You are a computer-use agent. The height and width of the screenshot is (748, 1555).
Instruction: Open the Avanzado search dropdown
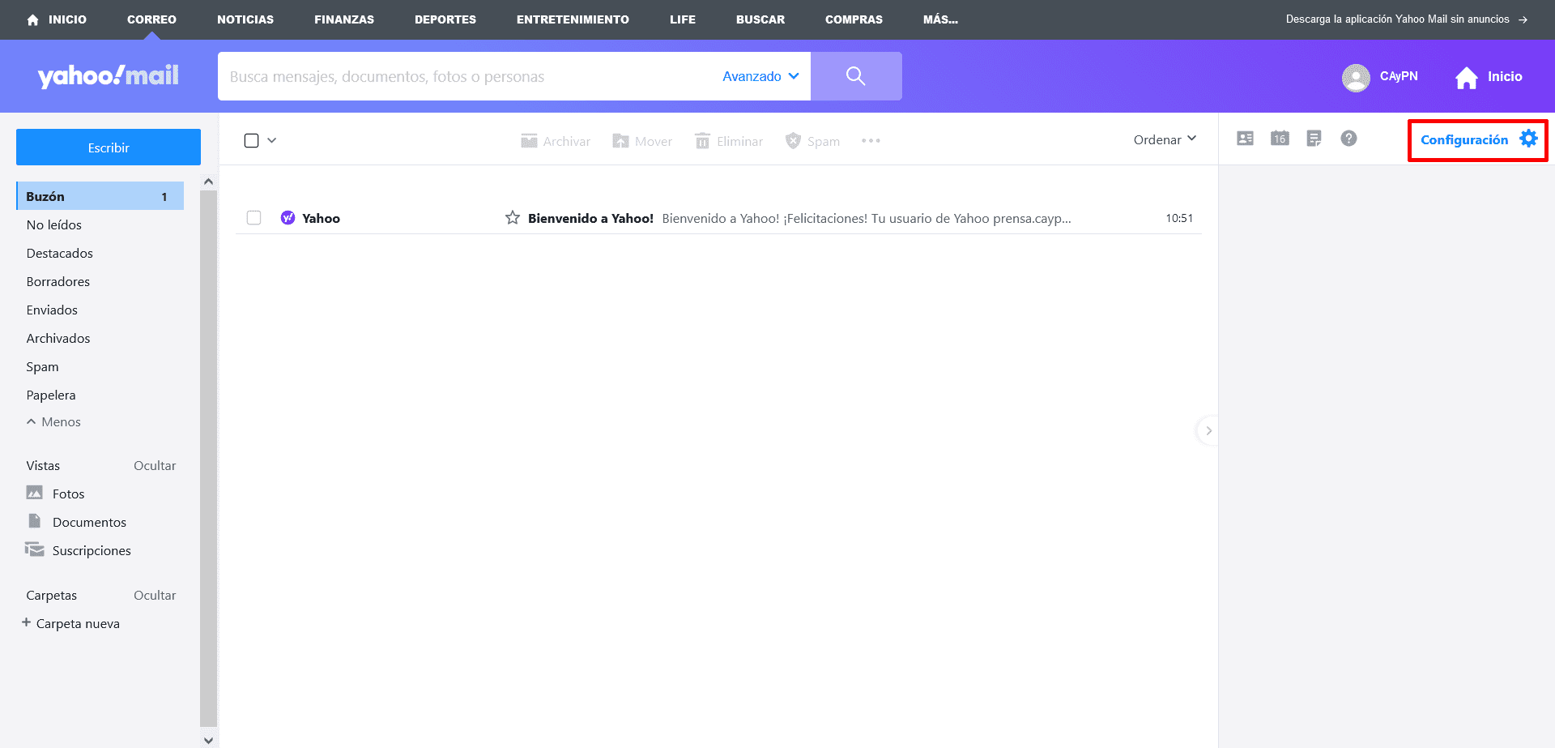pos(760,76)
